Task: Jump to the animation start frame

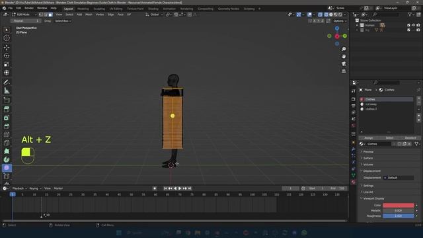Action: pos(165,188)
